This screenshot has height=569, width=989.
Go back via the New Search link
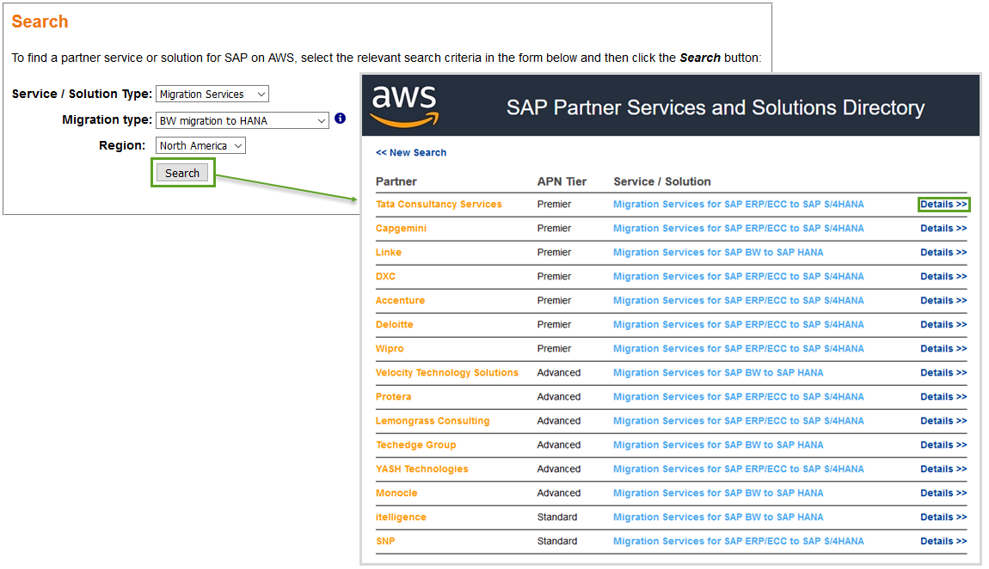coord(411,152)
